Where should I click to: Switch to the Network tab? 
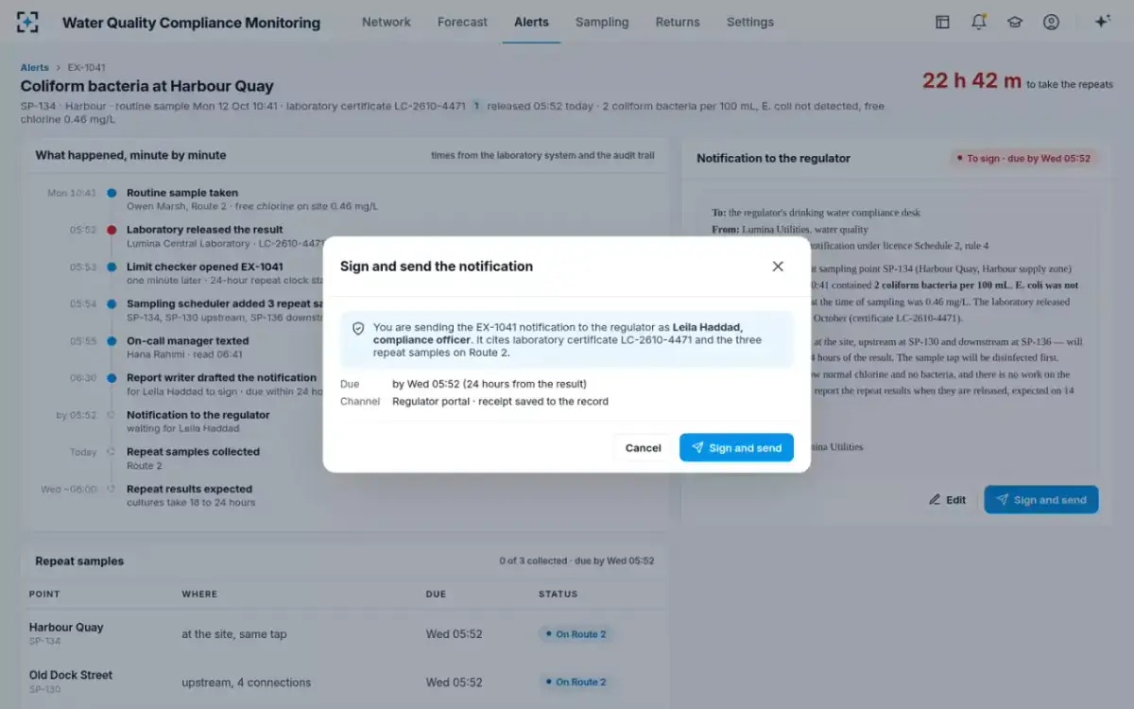pyautogui.click(x=387, y=22)
